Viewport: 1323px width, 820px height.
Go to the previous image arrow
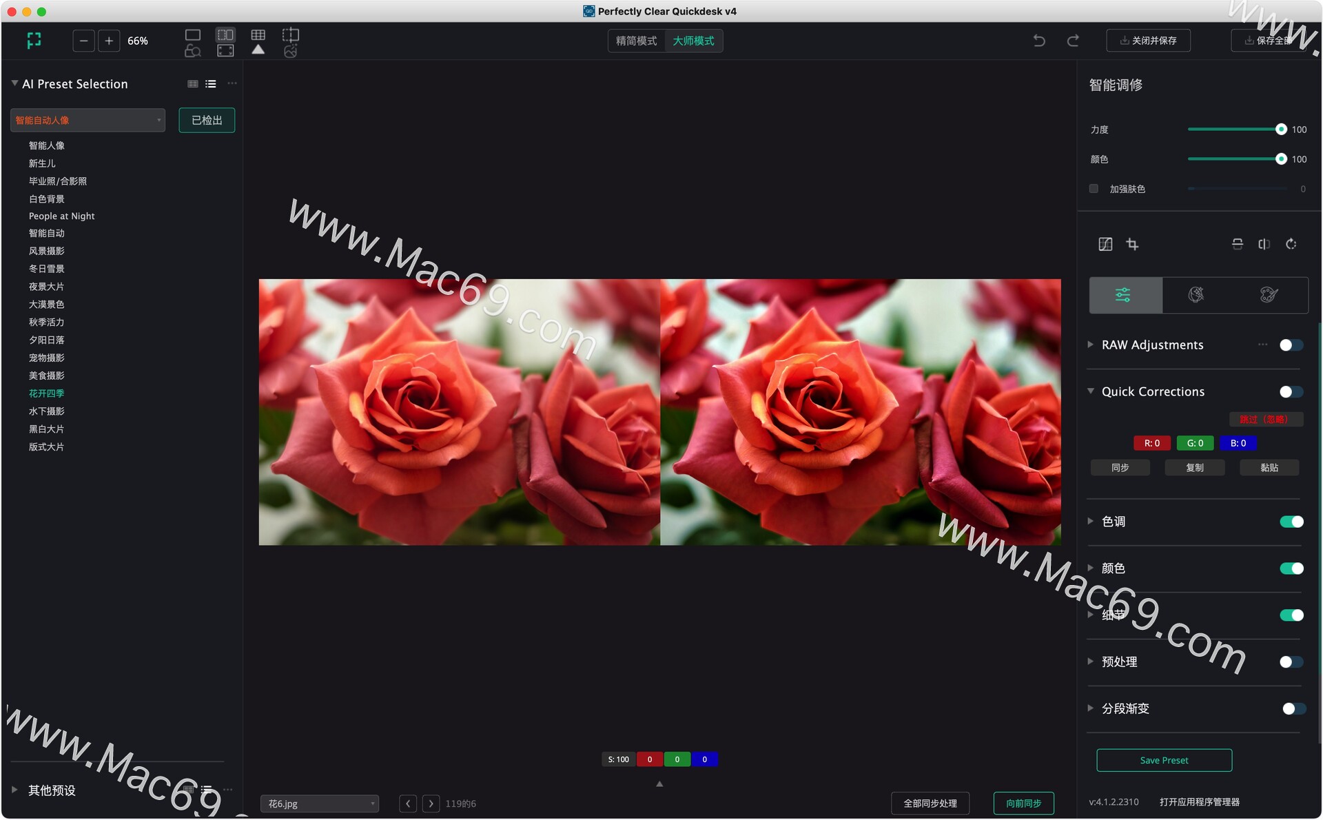pos(408,803)
